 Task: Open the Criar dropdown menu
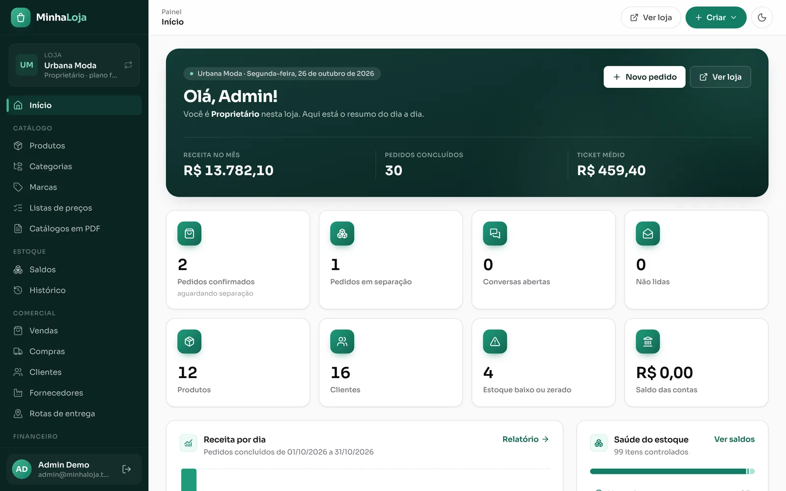tap(716, 18)
